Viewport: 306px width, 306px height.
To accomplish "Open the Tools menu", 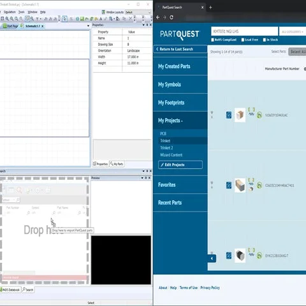I will pyautogui.click(x=22, y=12).
